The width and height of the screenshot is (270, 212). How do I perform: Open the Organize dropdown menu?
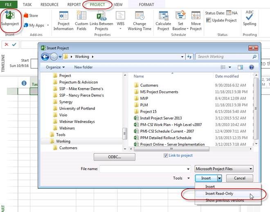[x=55, y=67]
